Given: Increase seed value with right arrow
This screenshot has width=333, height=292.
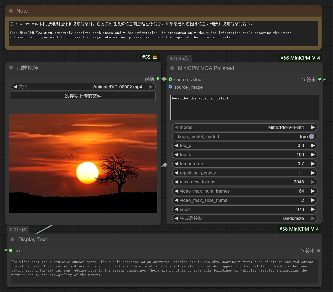Looking at the screenshot, I should (313, 209).
